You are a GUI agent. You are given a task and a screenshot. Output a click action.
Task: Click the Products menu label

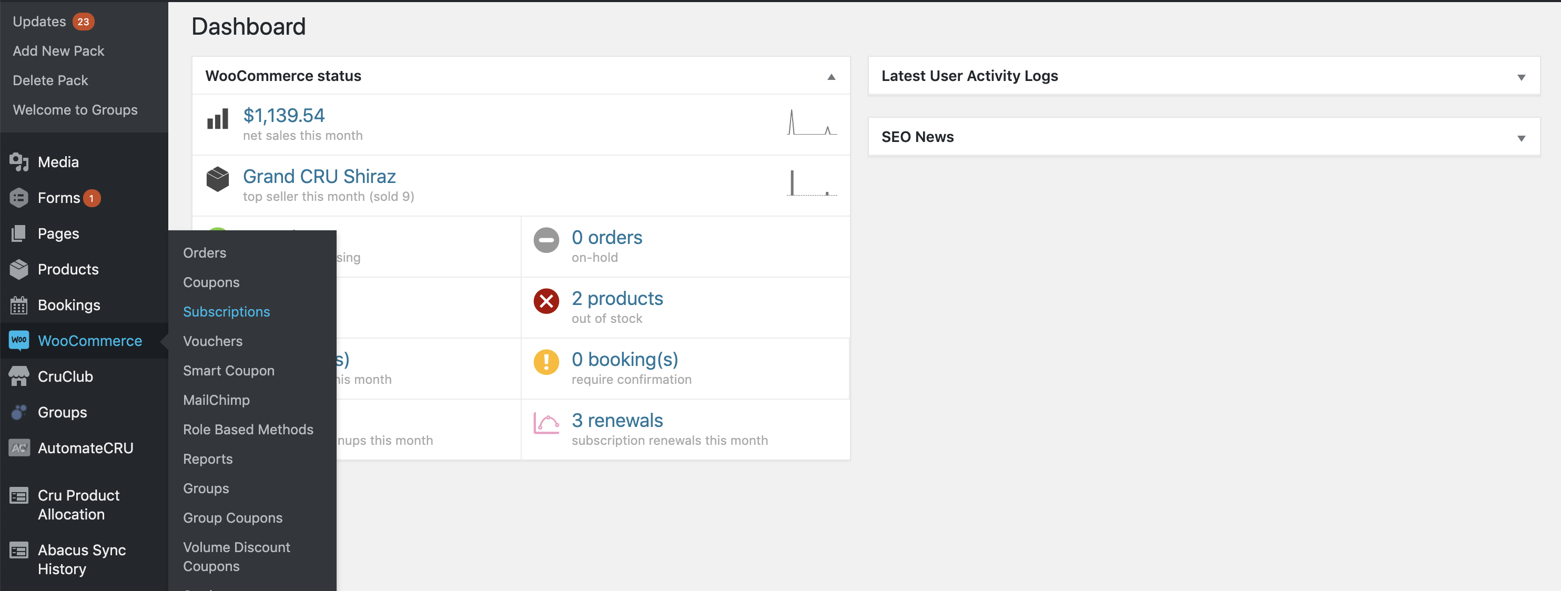click(68, 269)
